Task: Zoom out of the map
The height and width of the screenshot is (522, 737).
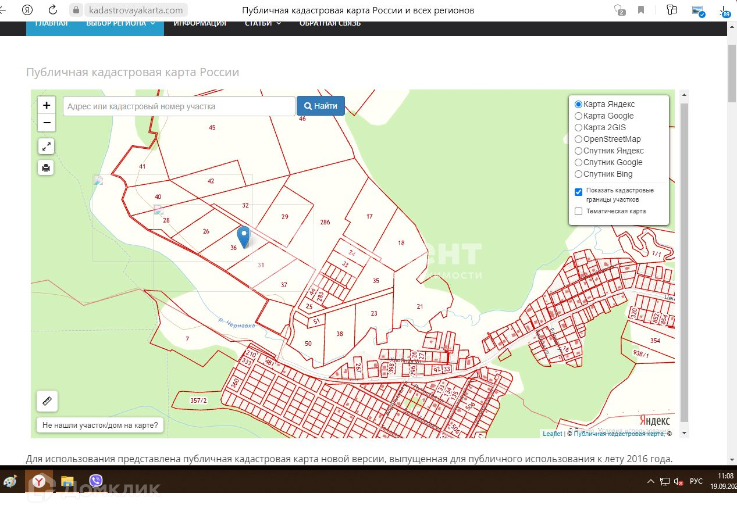Action: (x=47, y=123)
